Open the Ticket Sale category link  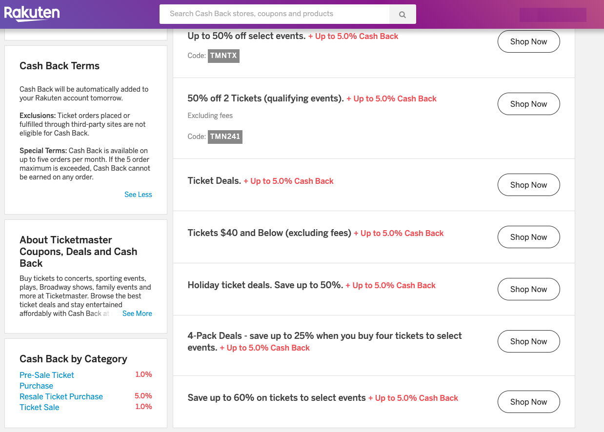(39, 407)
